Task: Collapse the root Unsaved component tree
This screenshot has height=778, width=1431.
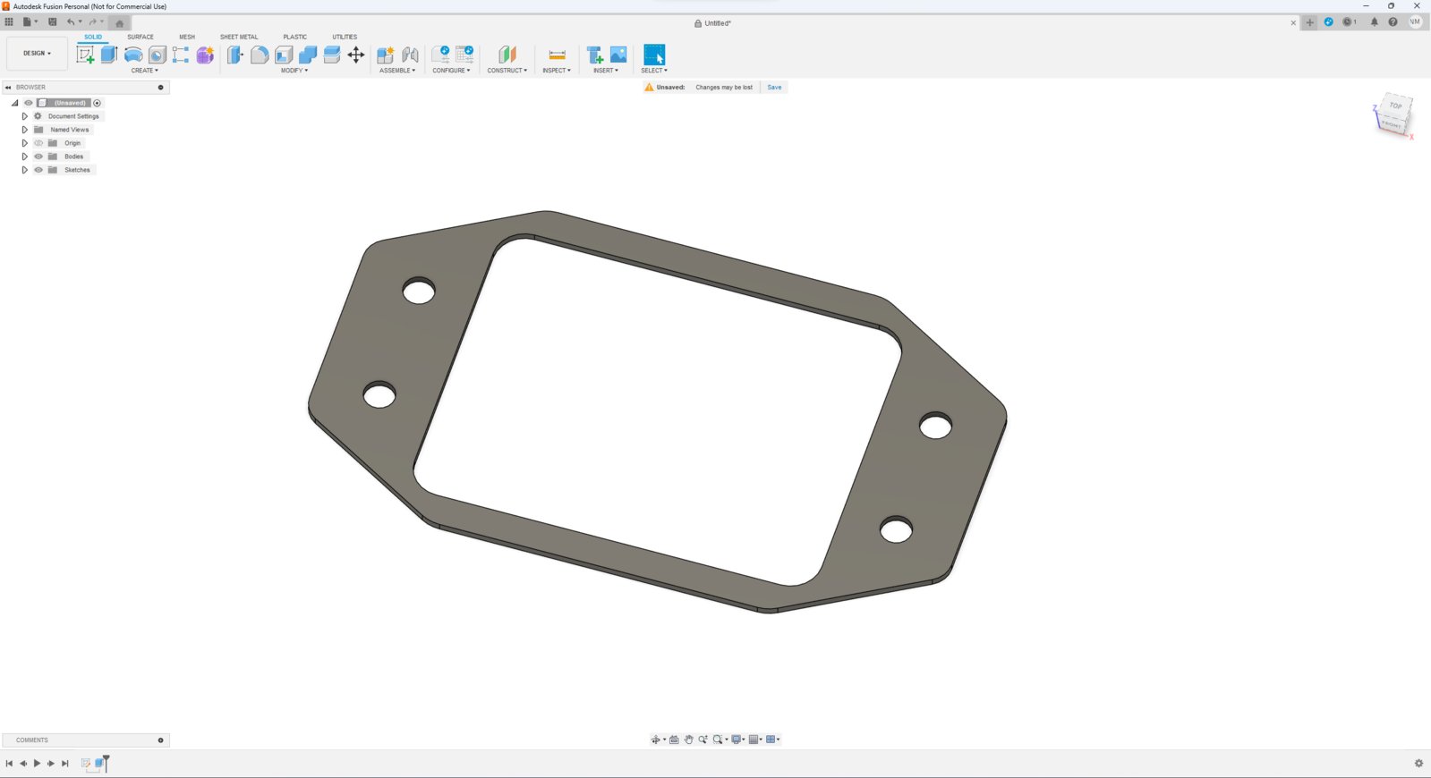Action: (15, 103)
